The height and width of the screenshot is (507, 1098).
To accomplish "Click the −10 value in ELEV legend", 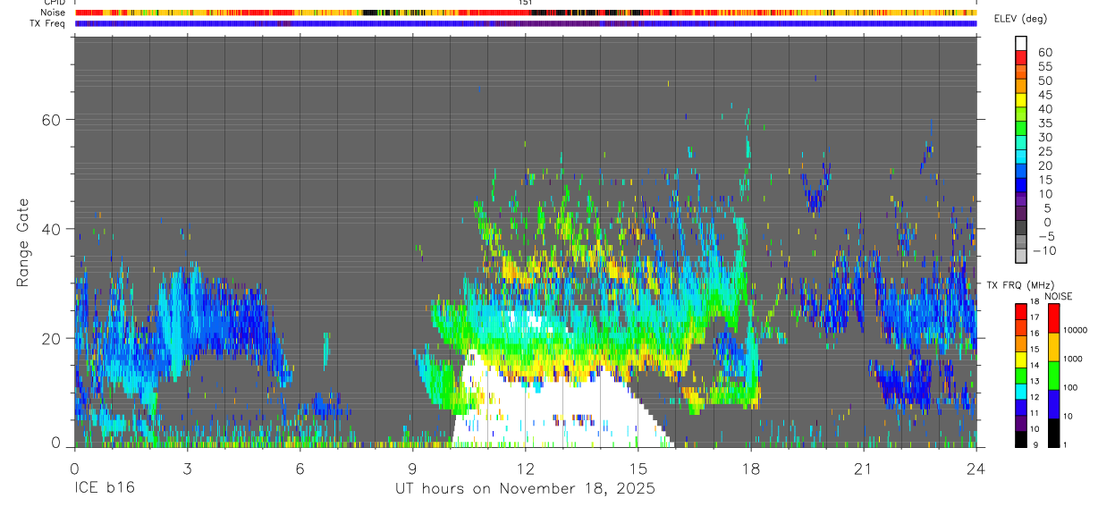I will coord(1044,250).
